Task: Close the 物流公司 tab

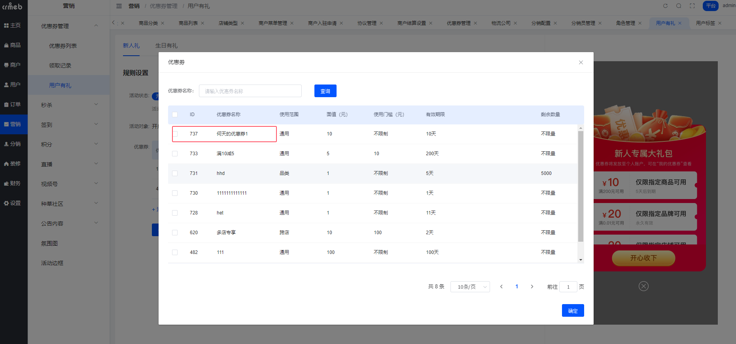Action: 515,23
